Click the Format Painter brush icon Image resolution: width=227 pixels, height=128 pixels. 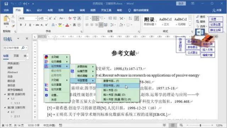point(13,26)
